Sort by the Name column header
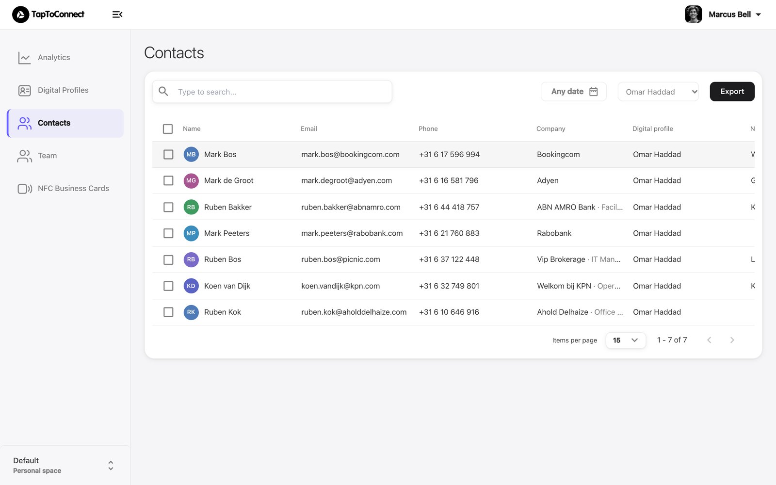Image resolution: width=776 pixels, height=485 pixels. click(x=192, y=129)
